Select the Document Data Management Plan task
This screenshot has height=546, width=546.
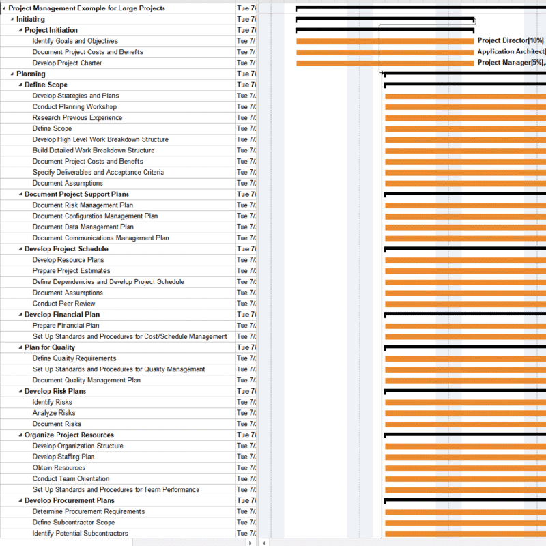click(x=83, y=227)
